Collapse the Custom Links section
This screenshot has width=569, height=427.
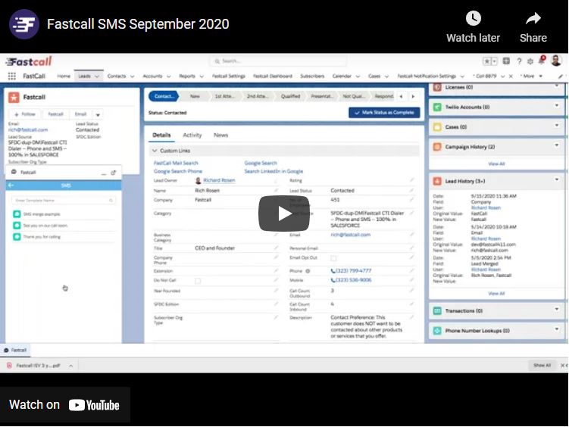pyautogui.click(x=155, y=151)
